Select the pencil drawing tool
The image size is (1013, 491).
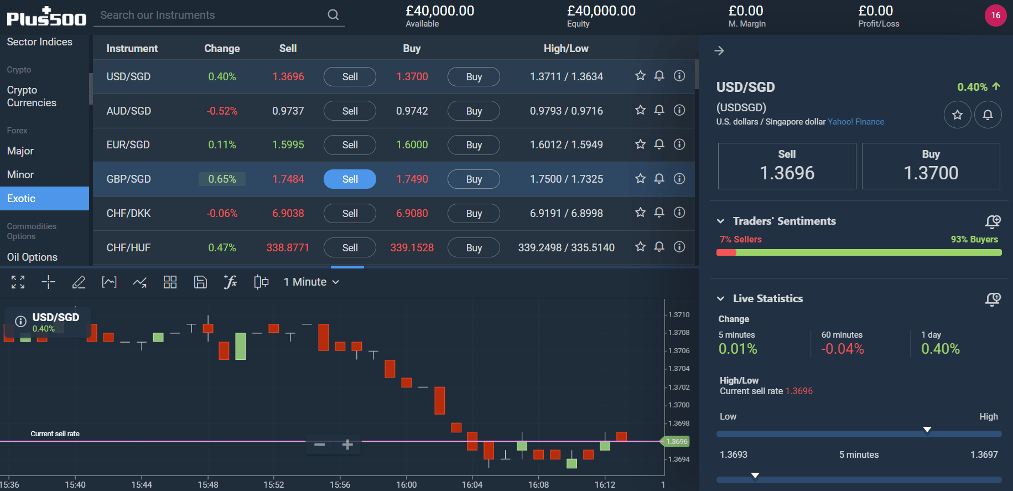tap(79, 282)
